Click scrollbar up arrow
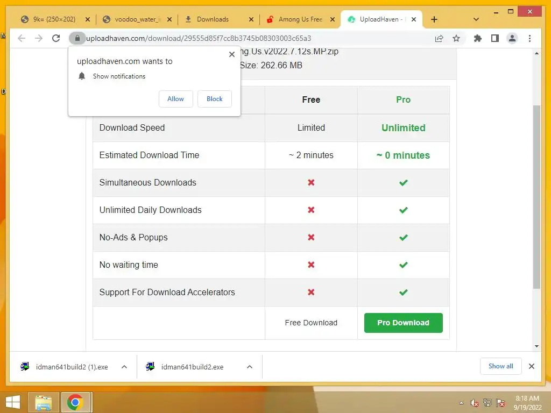 (x=536, y=53)
